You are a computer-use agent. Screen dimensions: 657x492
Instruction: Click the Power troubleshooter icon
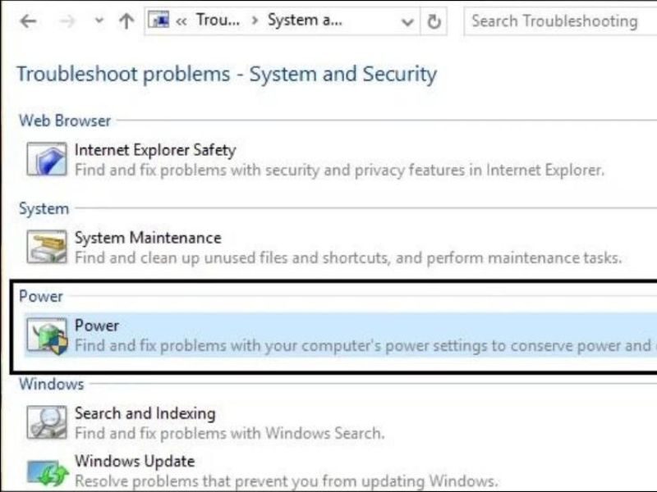click(x=46, y=335)
